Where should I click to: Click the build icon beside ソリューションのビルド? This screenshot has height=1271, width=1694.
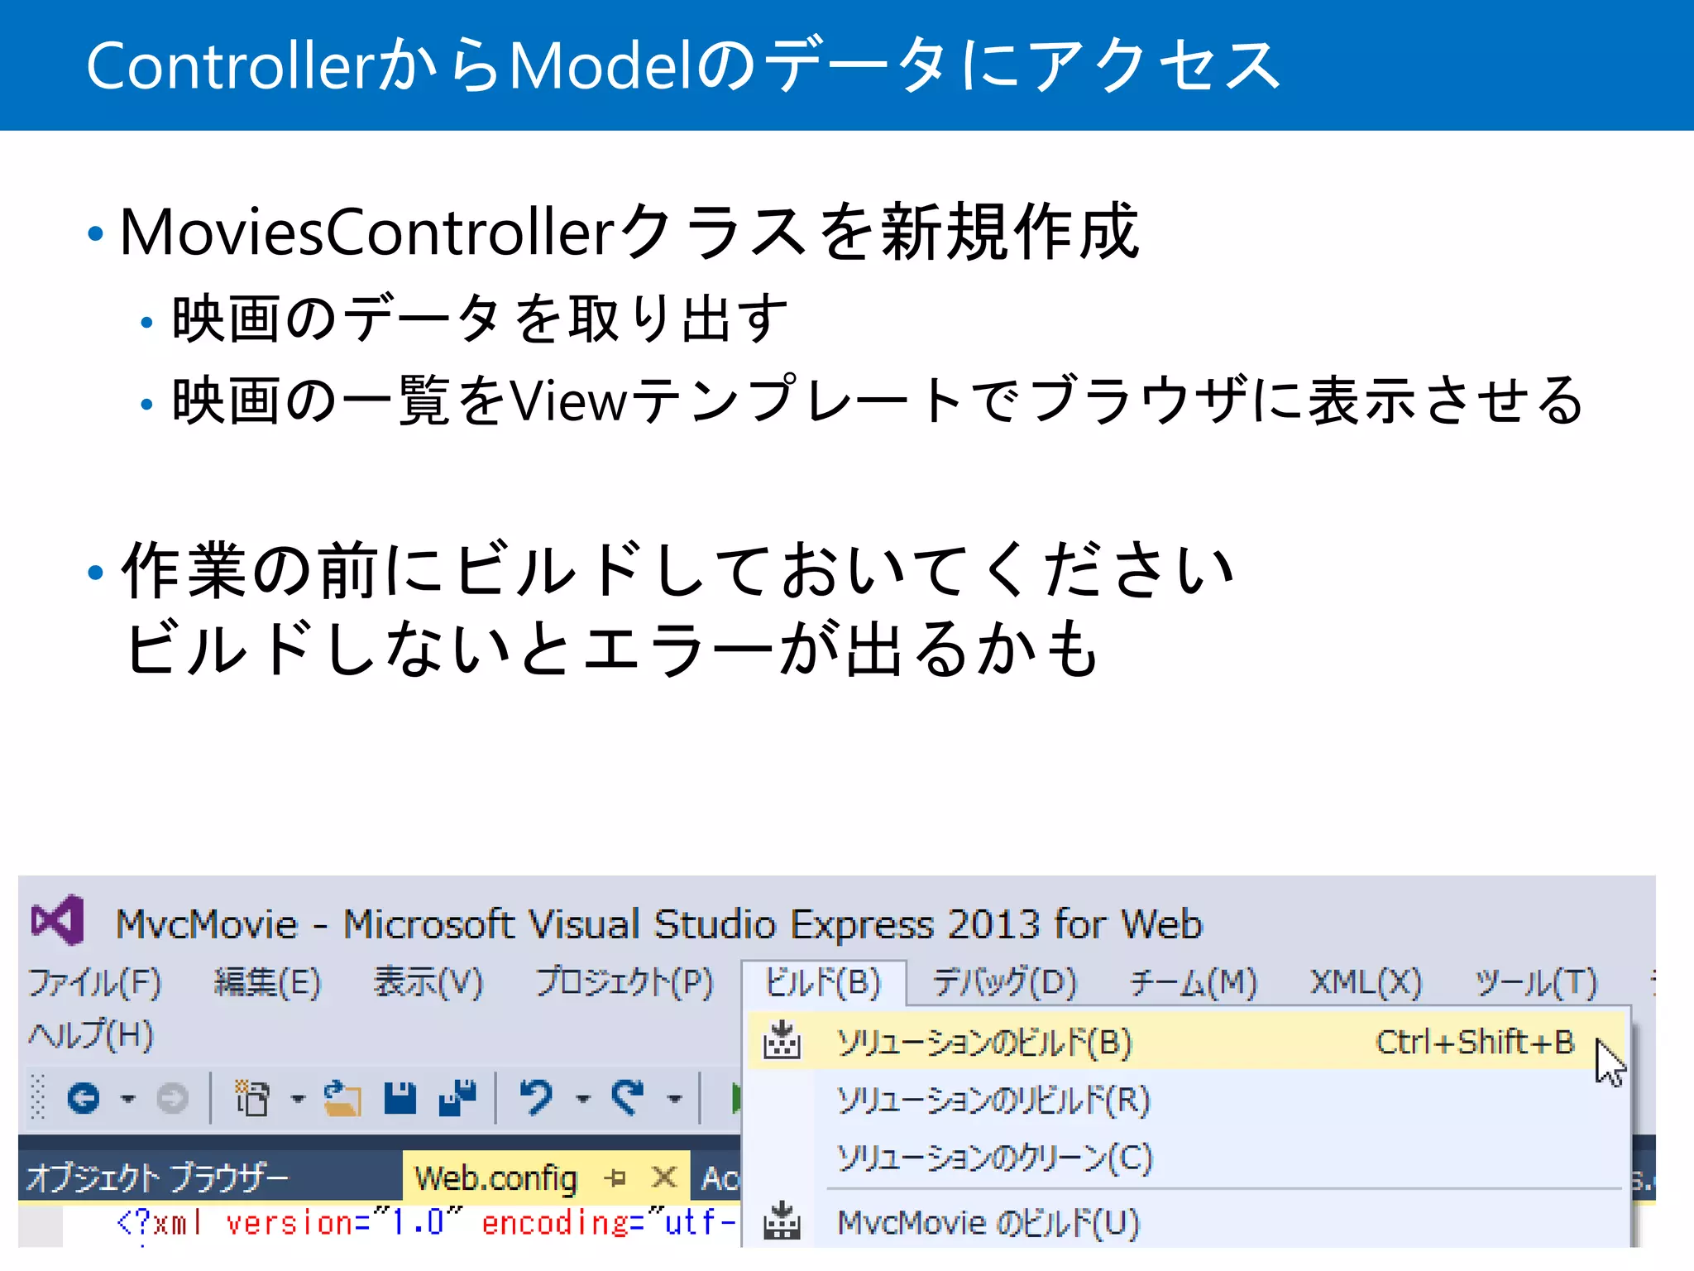(782, 1041)
